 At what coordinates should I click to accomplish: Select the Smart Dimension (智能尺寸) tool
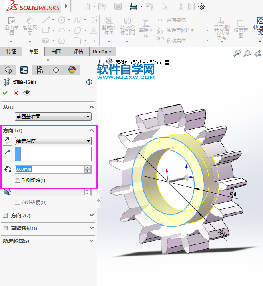tap(30, 21)
